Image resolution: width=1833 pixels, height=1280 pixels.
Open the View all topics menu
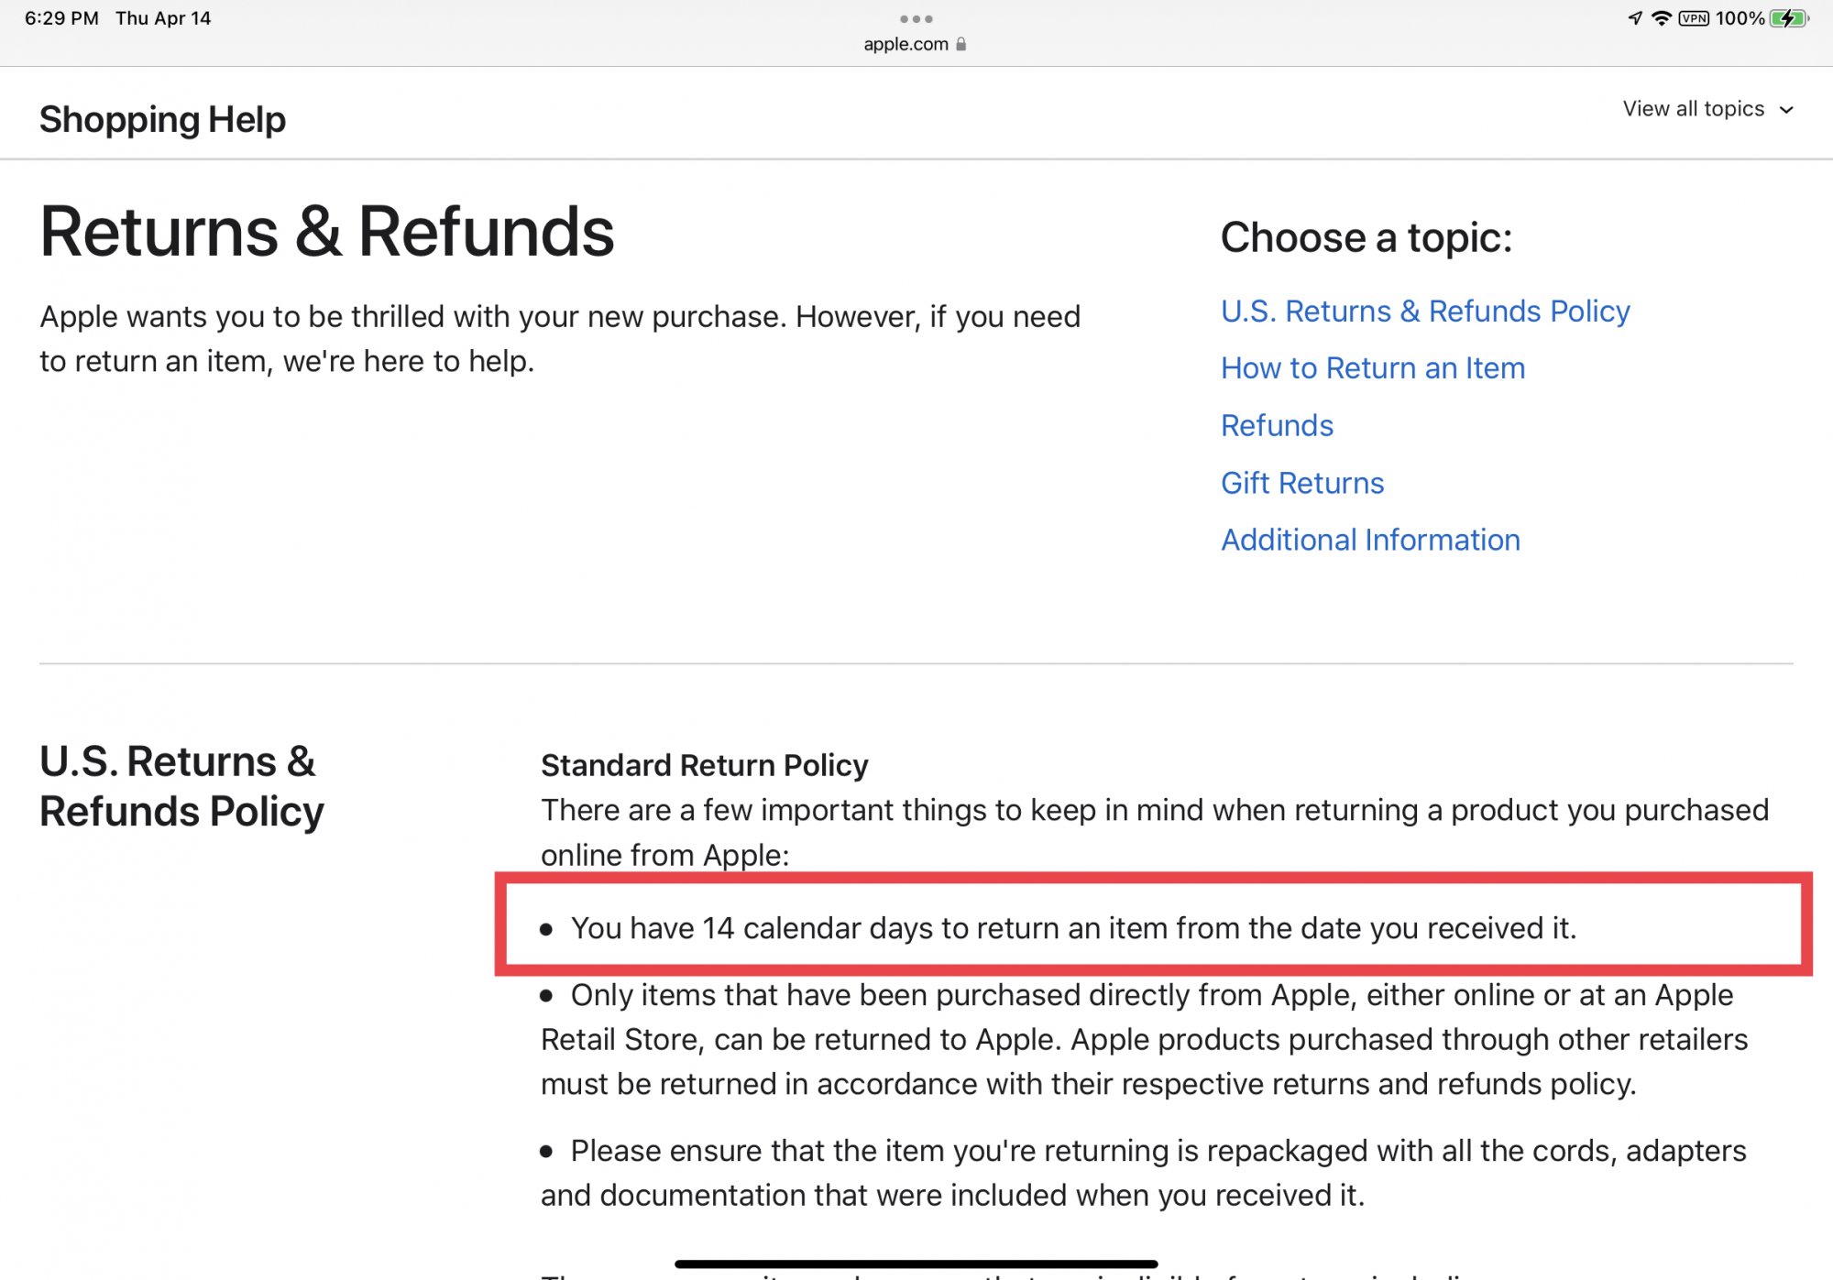[x=1693, y=109]
